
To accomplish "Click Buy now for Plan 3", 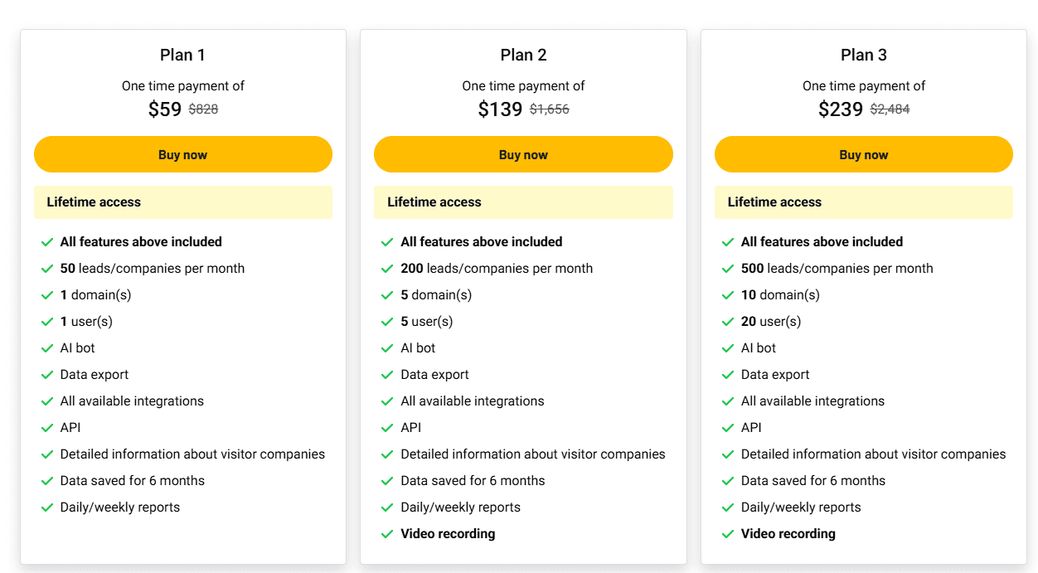I will [863, 154].
